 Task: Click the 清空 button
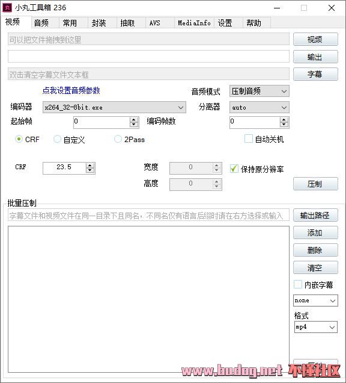coord(315,267)
